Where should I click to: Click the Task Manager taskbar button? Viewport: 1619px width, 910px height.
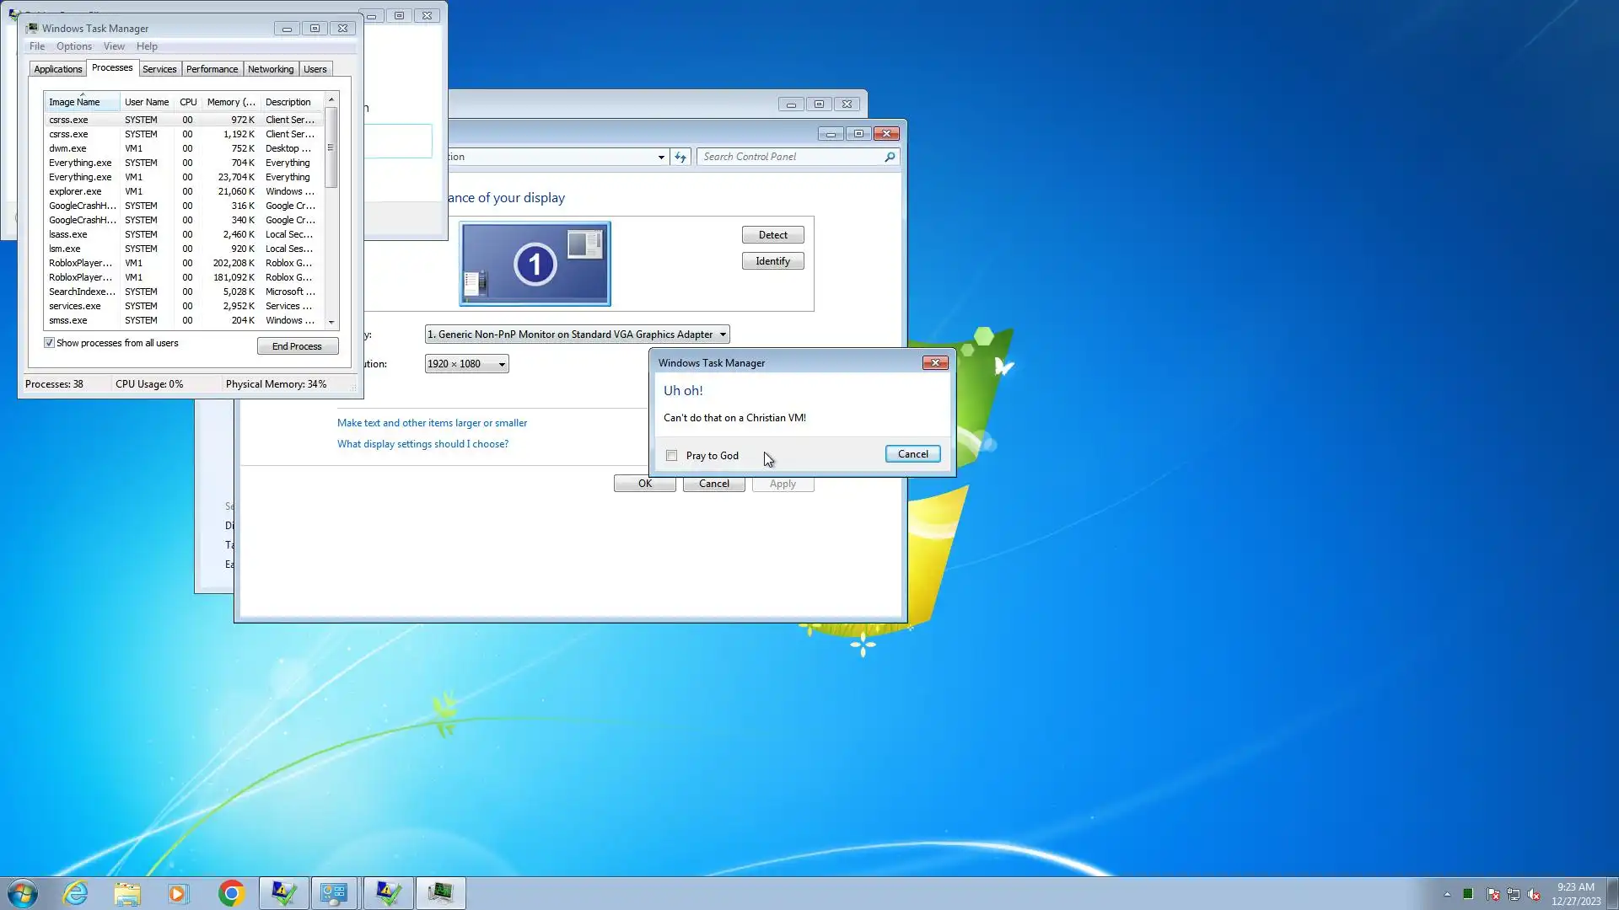[440, 893]
